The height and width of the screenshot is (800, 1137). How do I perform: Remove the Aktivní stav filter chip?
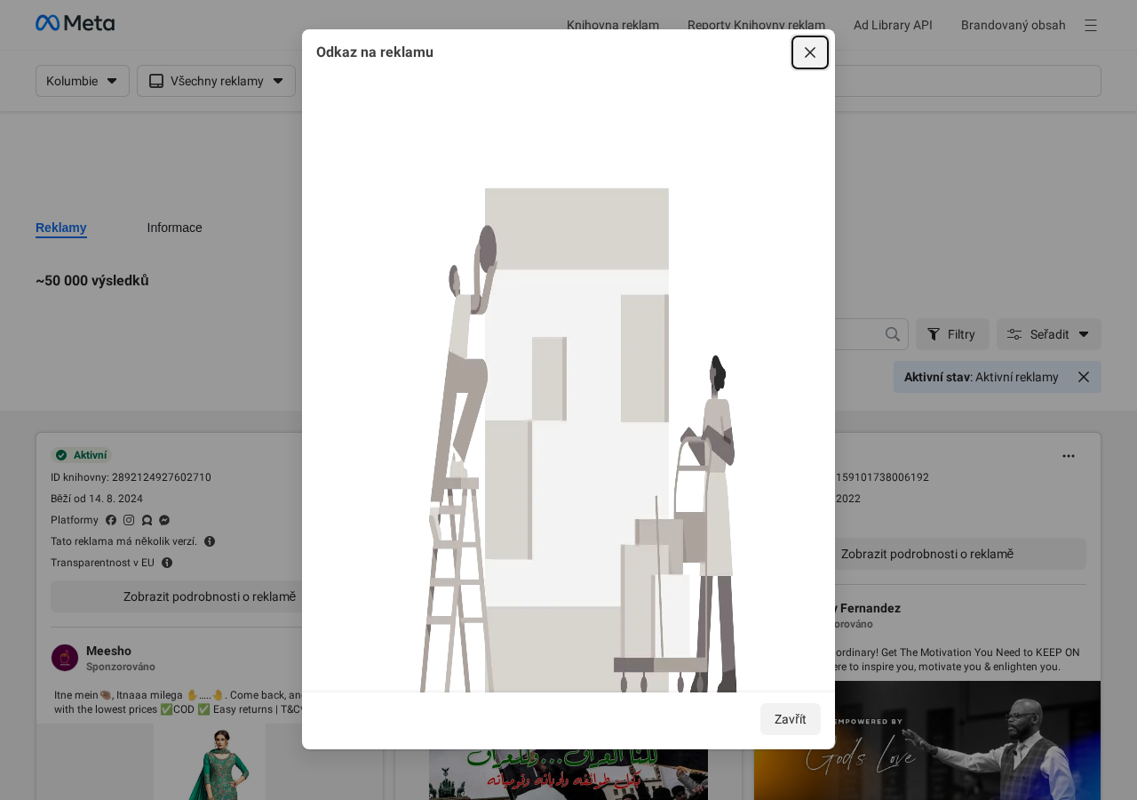click(x=1083, y=377)
